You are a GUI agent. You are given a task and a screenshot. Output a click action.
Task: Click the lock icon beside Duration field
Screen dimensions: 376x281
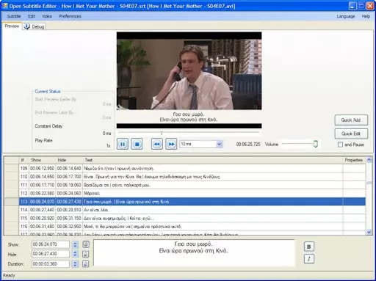86,264
